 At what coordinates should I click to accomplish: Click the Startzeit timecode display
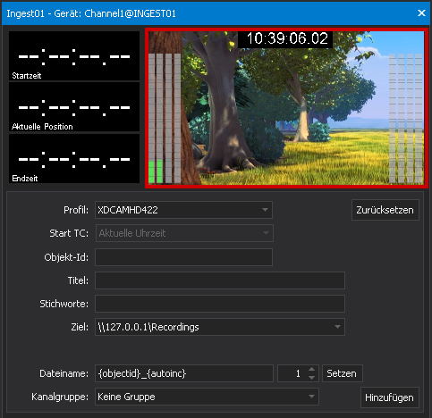74,55
